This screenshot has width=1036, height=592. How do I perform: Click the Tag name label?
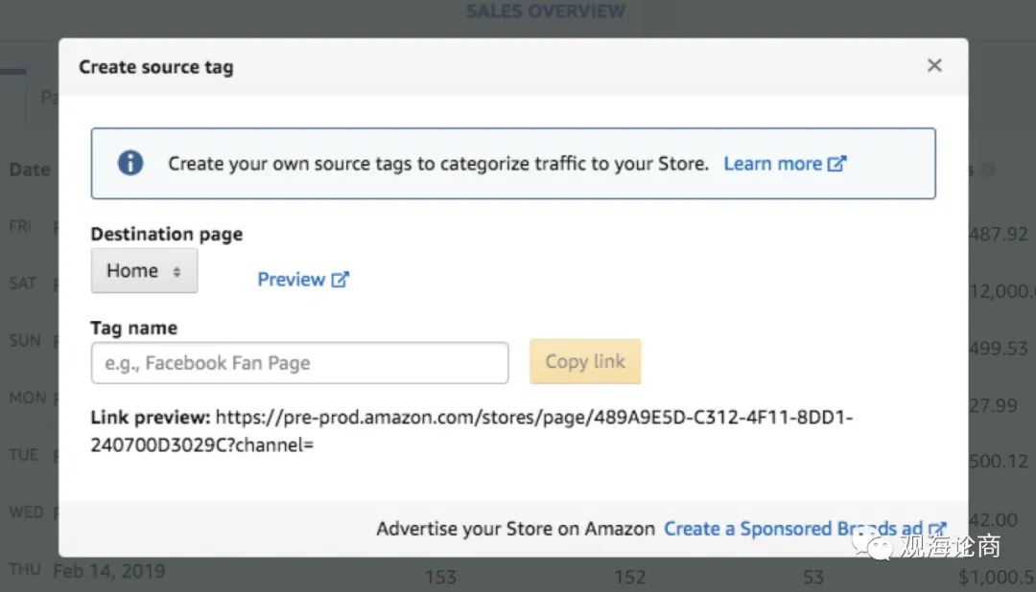[133, 329]
